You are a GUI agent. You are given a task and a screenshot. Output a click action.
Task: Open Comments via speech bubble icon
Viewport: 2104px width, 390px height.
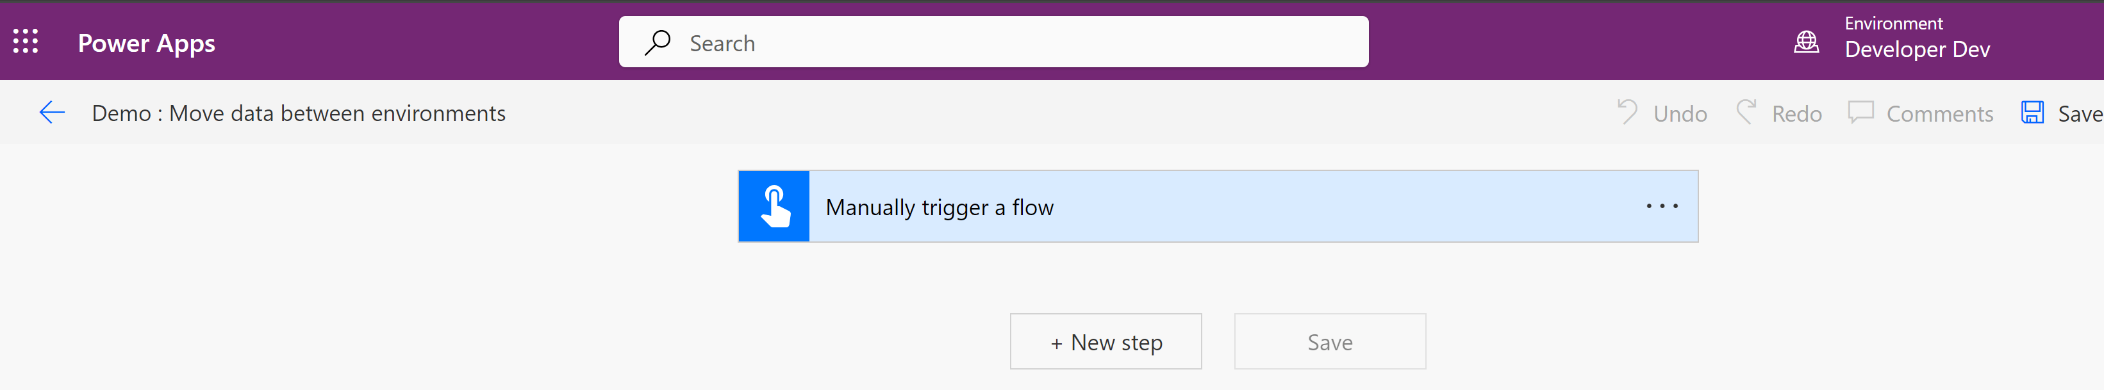[1860, 113]
